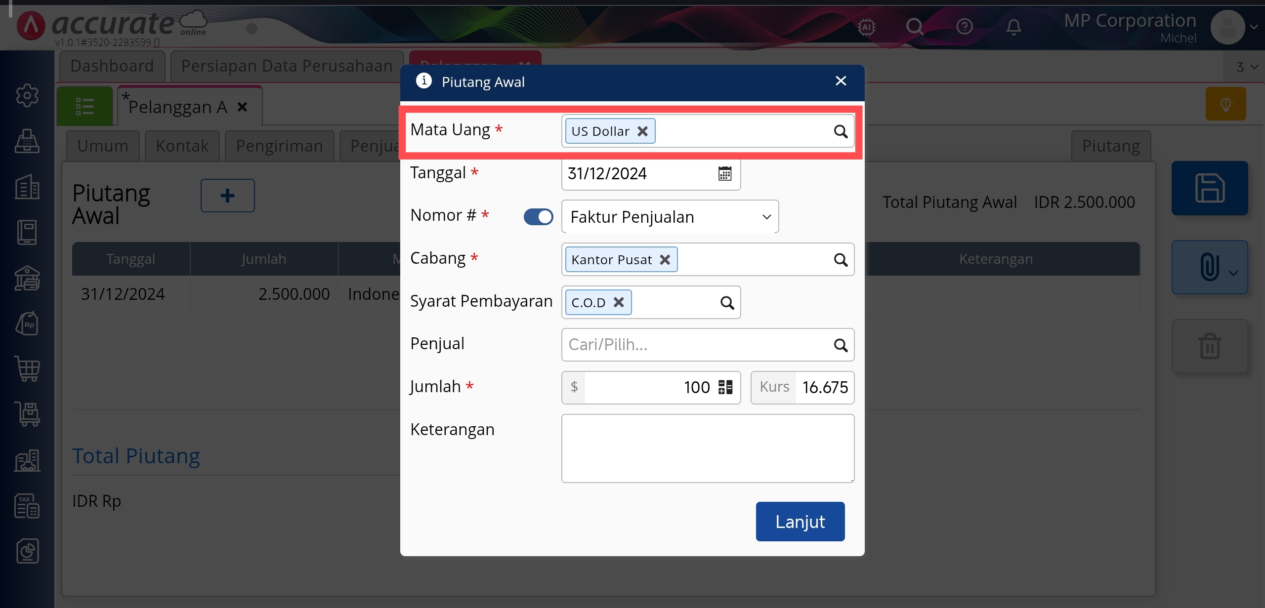
Task: Click the trash delete icon
Action: [1209, 346]
